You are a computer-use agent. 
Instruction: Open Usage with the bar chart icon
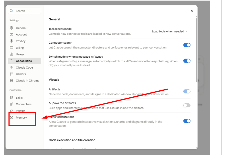pyautogui.click(x=11, y=54)
